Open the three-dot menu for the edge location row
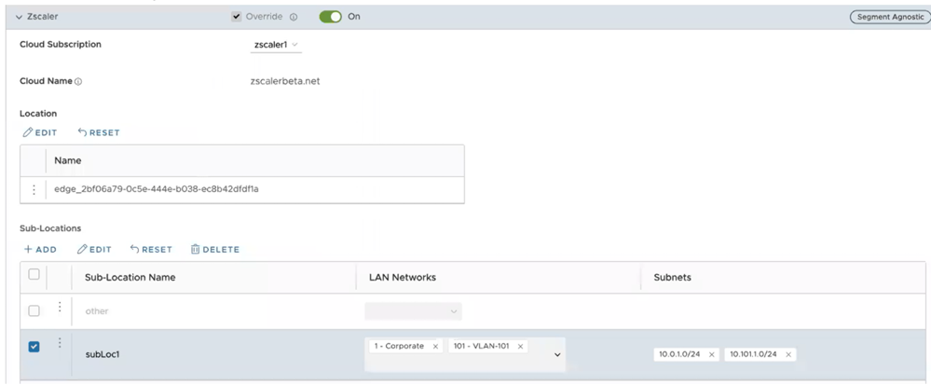This screenshot has width=931, height=385. point(34,189)
